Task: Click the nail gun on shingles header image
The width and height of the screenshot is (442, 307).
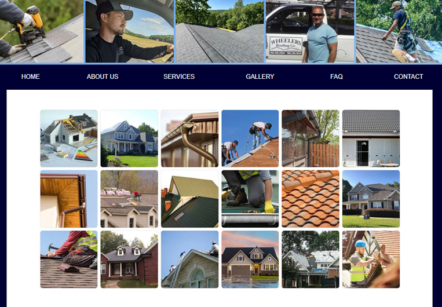Action: (42, 31)
